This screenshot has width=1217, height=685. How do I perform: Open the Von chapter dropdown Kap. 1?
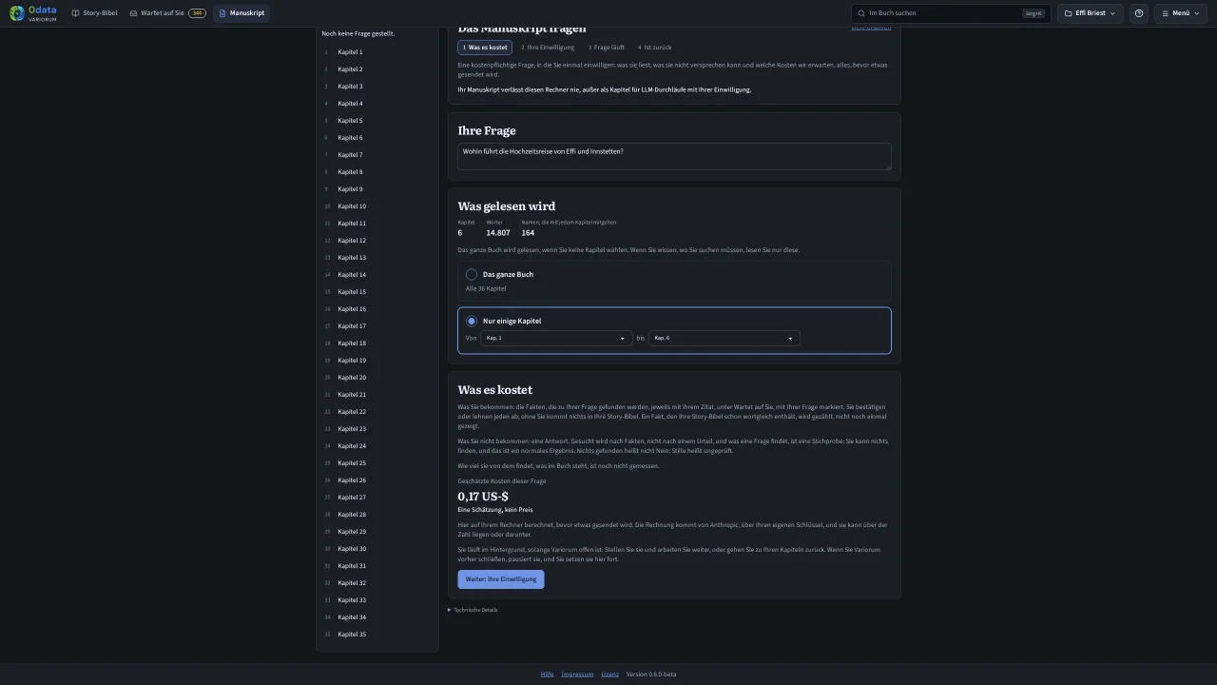(556, 338)
